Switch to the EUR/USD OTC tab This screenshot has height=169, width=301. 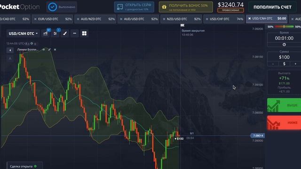(52, 19)
